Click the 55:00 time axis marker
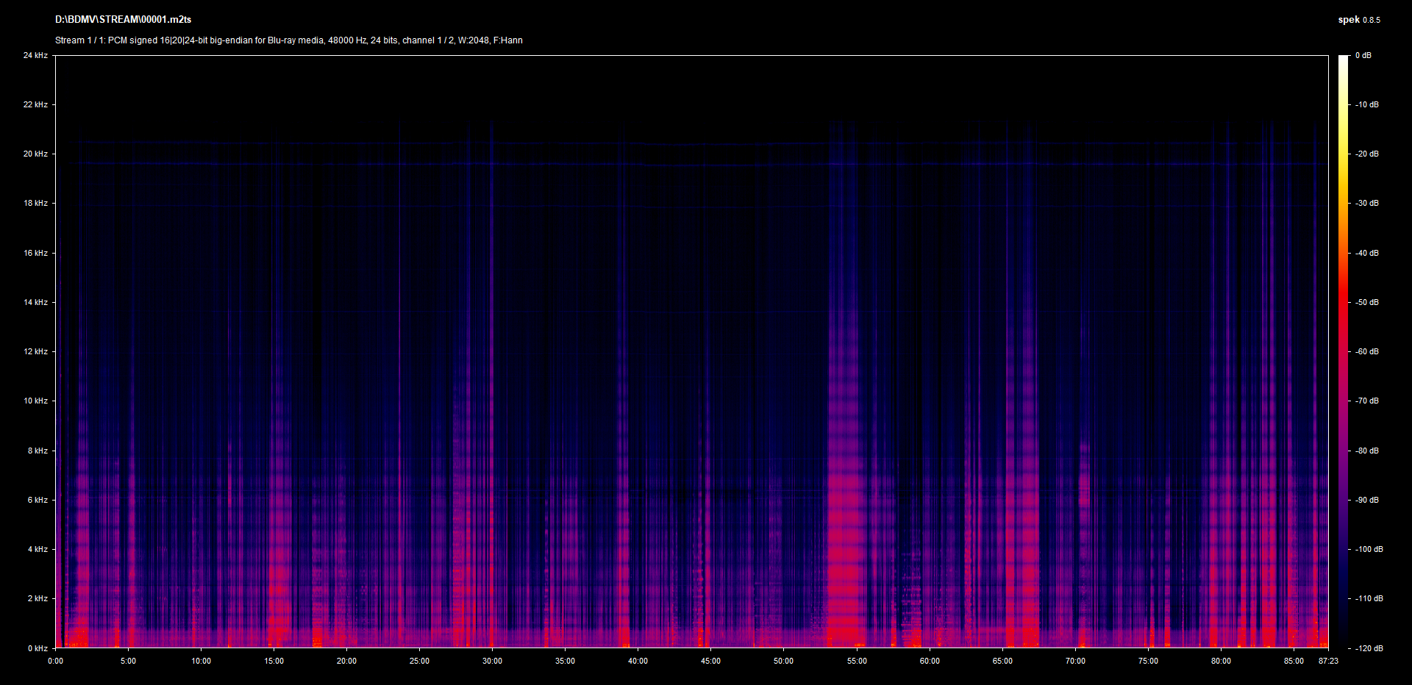The height and width of the screenshot is (685, 1412). pos(857,661)
